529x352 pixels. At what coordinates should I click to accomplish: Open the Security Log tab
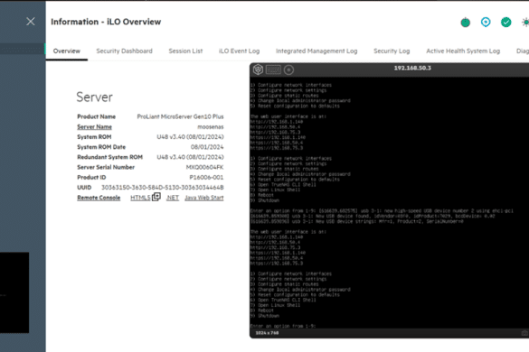(392, 51)
